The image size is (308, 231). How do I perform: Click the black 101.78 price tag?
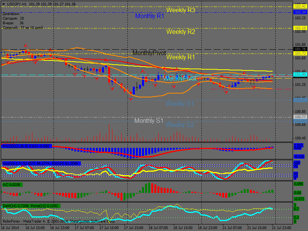(300, 49)
